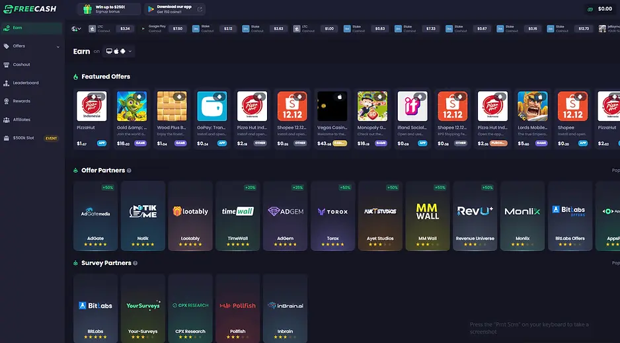Open the GoPay offer icon
This screenshot has width=620, height=343.
(x=212, y=106)
